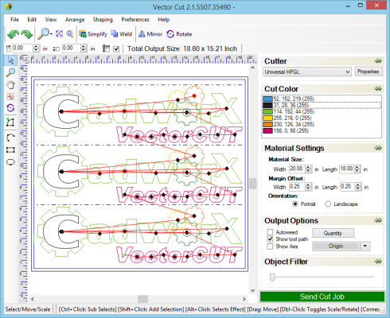This screenshot has width=390, height=318.
Task: Open the Edit menu
Action: (32, 19)
